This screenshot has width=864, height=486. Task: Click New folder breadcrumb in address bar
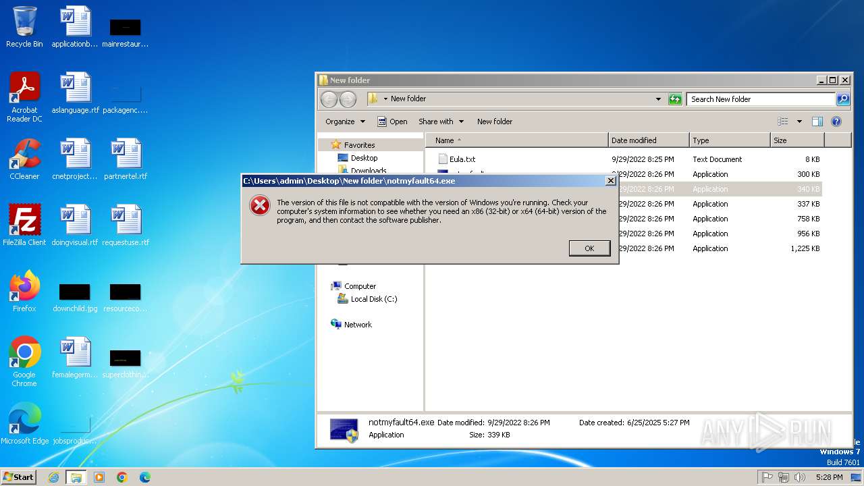click(x=408, y=99)
